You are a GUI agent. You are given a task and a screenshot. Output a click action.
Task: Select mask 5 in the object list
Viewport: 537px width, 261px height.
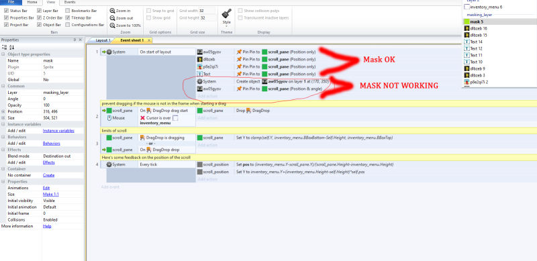click(499, 21)
